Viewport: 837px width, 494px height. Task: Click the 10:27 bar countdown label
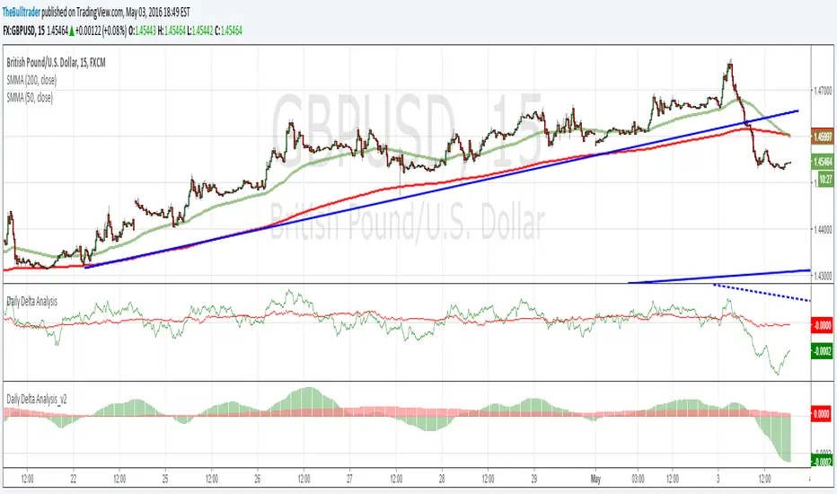coord(825,180)
